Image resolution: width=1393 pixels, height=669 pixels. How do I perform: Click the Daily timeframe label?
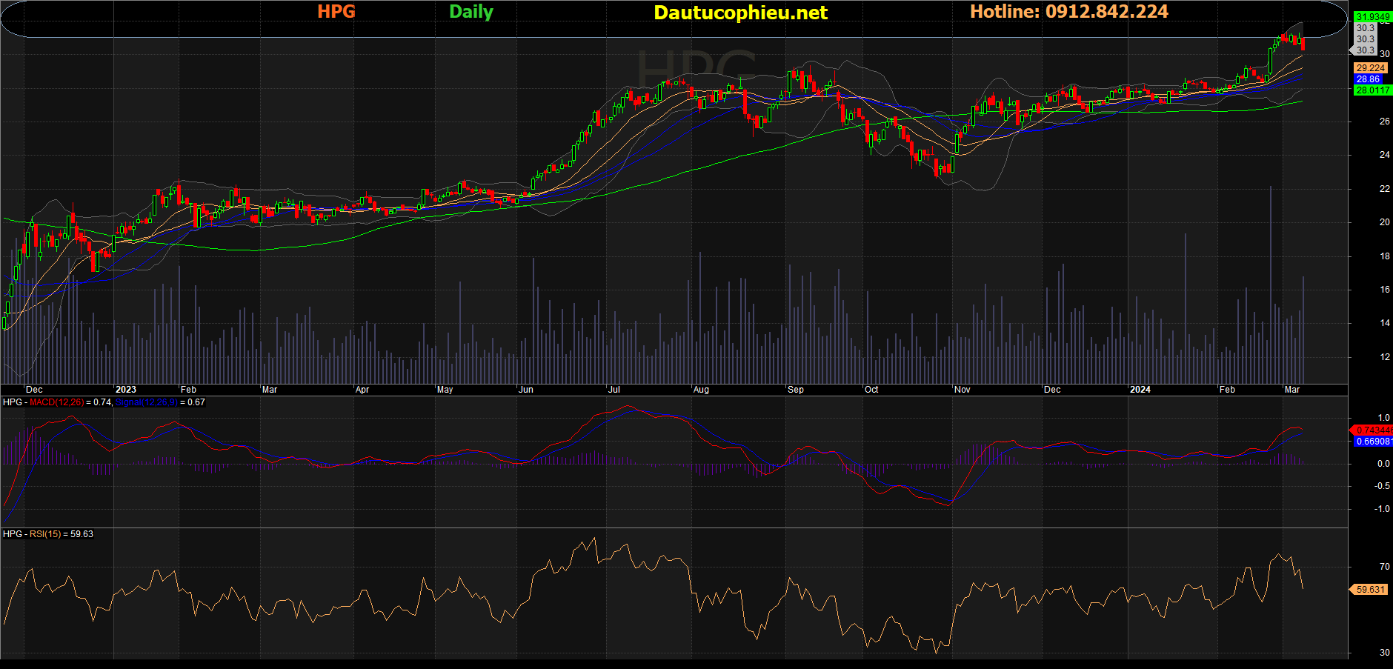[x=471, y=12]
